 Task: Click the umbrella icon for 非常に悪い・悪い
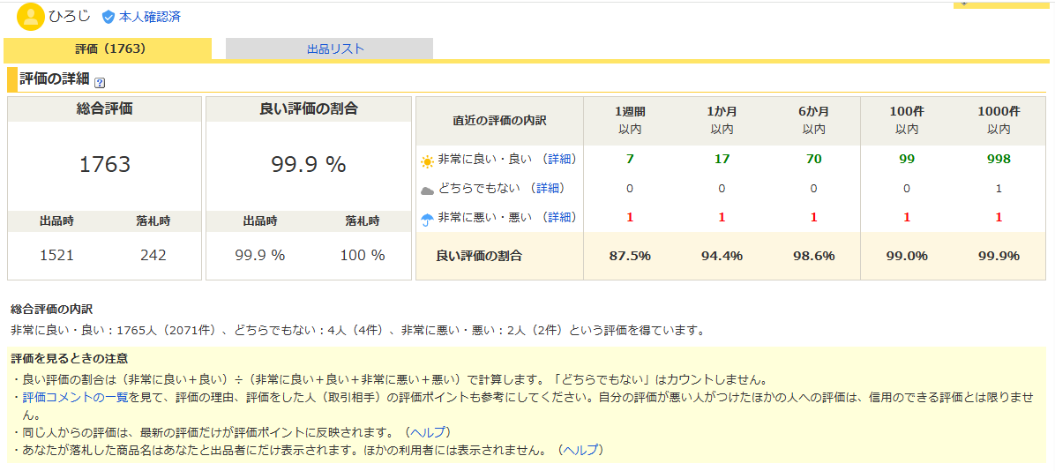(x=427, y=219)
